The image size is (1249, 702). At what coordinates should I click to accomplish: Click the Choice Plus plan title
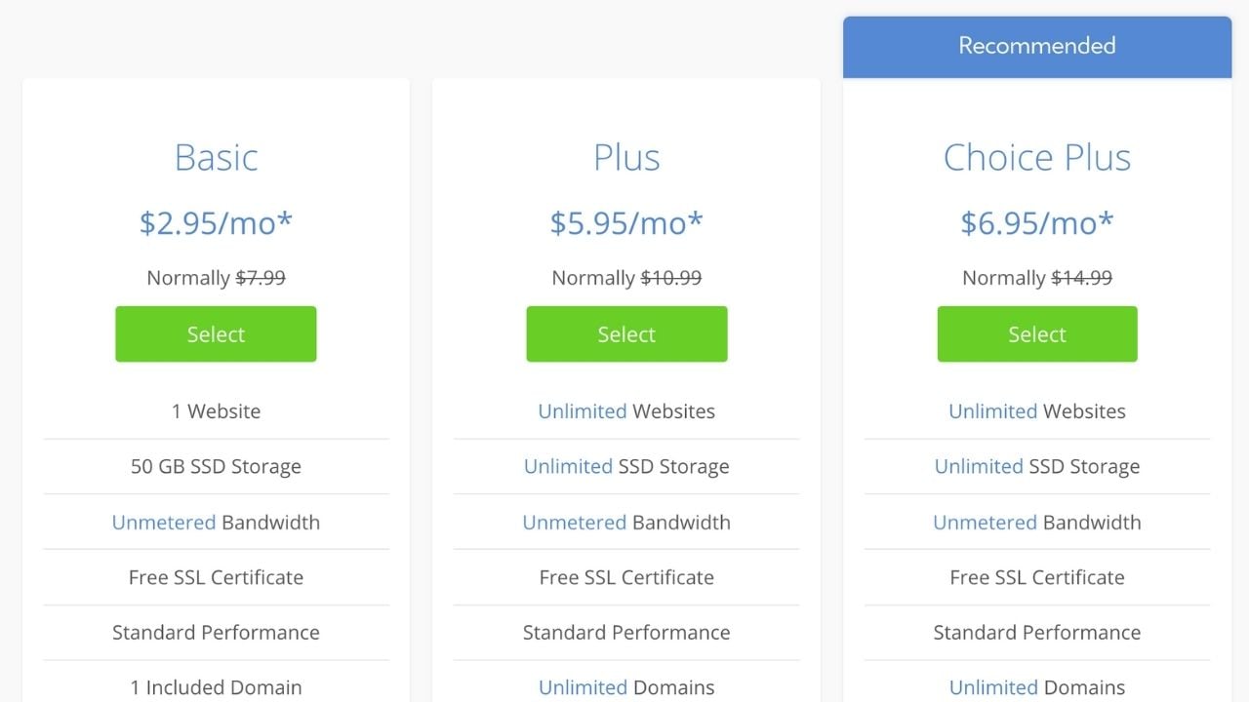tap(1037, 157)
